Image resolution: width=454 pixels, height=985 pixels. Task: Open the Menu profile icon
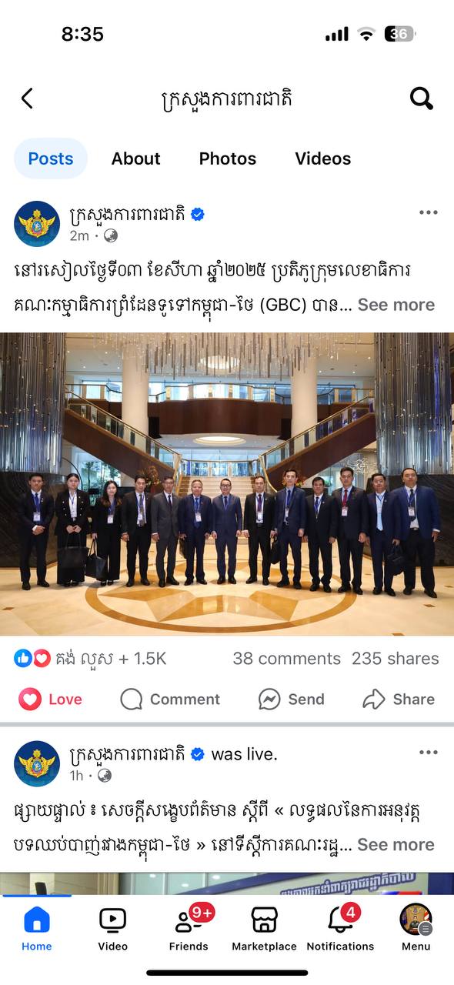[416, 919]
